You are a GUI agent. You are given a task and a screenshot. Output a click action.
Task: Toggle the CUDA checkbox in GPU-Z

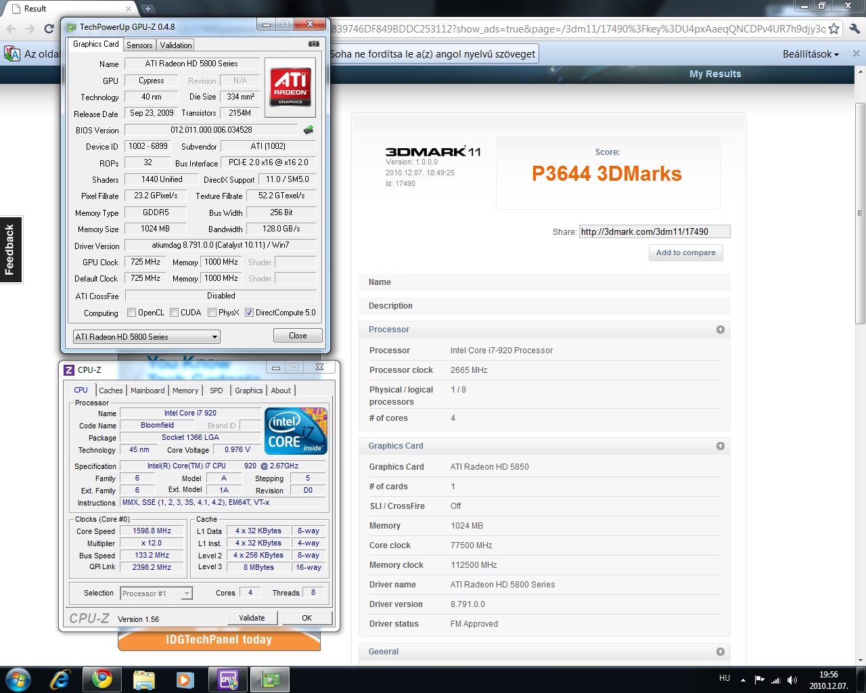[175, 313]
